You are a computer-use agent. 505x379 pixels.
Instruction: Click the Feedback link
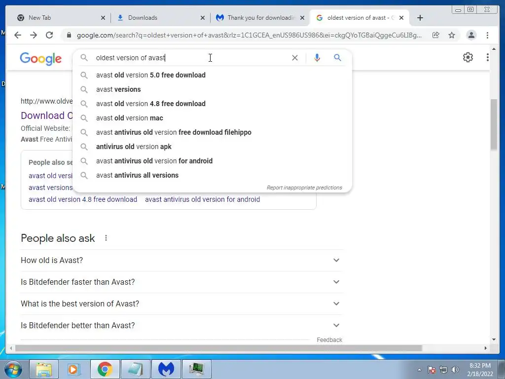(x=329, y=340)
